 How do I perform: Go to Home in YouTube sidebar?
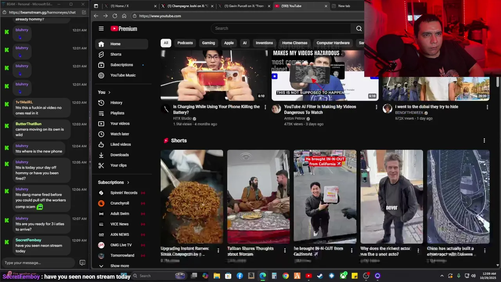[121, 44]
